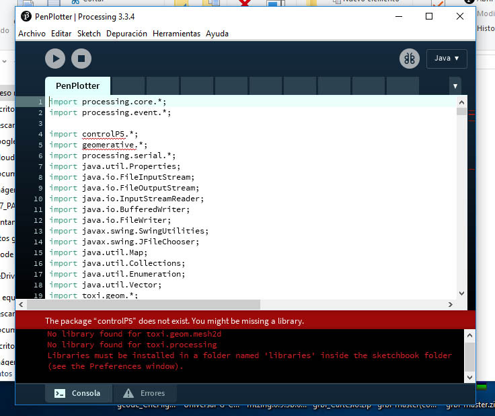Click the controlP5 package error message bar

click(x=245, y=320)
